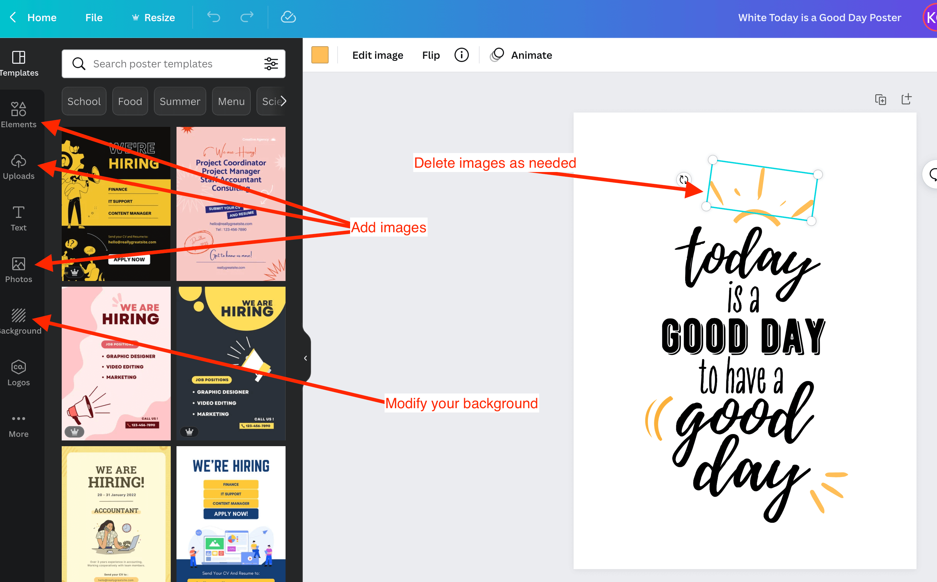The width and height of the screenshot is (937, 582).
Task: Click the Edit image button
Action: (378, 55)
